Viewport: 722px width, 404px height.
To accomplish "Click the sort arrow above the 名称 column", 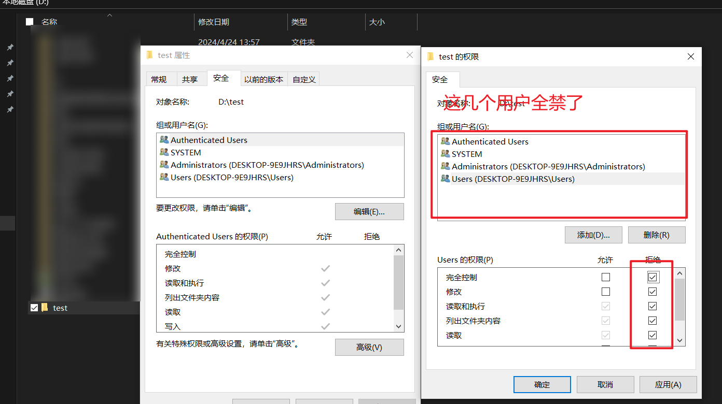I will [109, 16].
